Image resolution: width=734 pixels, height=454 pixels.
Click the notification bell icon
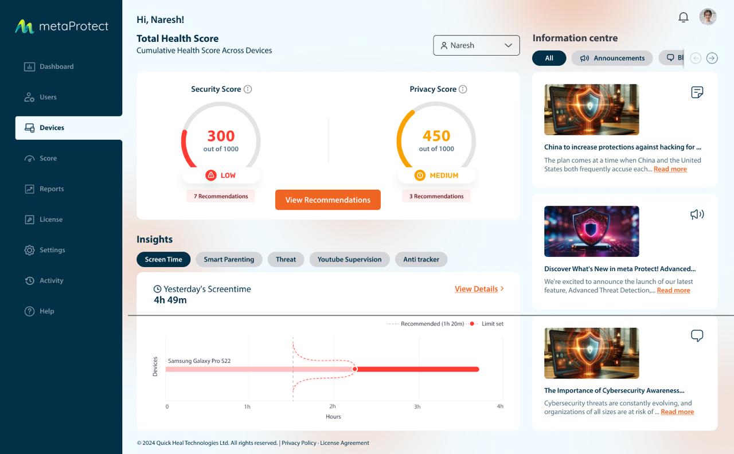(683, 17)
